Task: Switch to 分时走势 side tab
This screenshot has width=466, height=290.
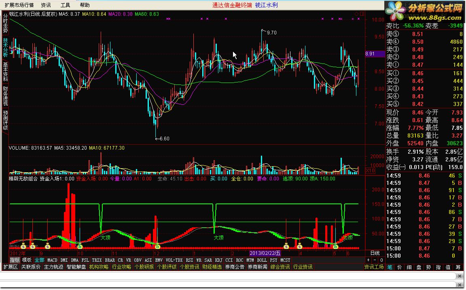Action: pos(5,23)
